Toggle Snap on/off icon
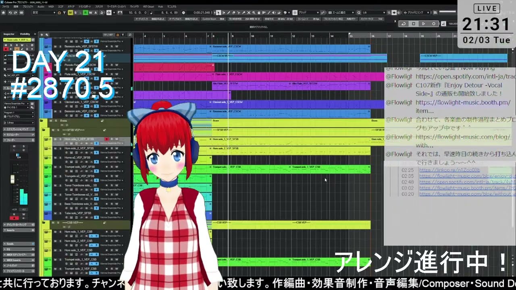The width and height of the screenshot is (516, 290). pos(295,12)
